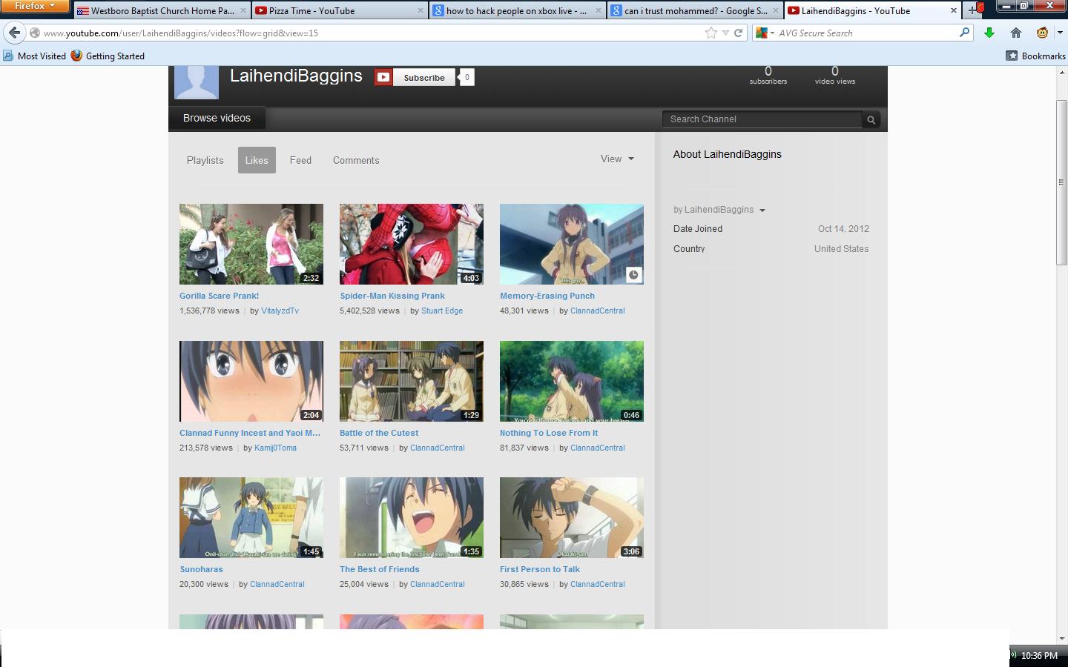Click the Spider-Man Kissing Prank thumbnail
The width and height of the screenshot is (1068, 667).
coord(412,244)
